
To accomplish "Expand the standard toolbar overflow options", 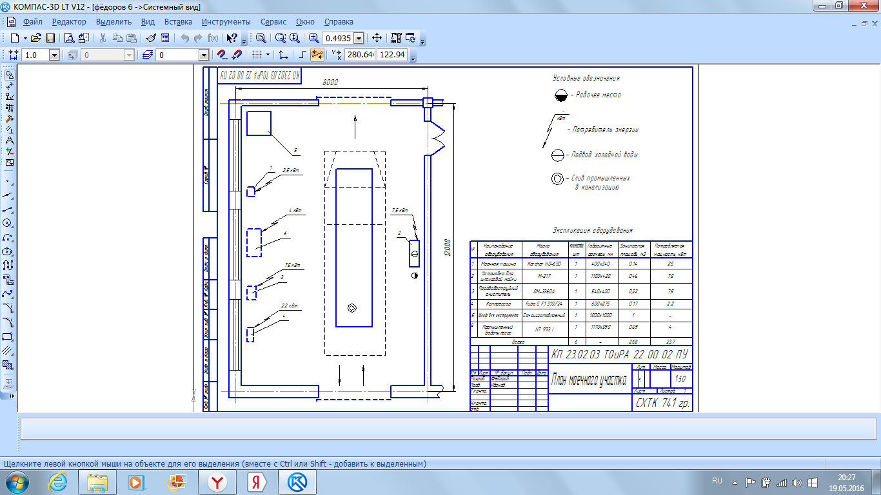I will 244,40.
